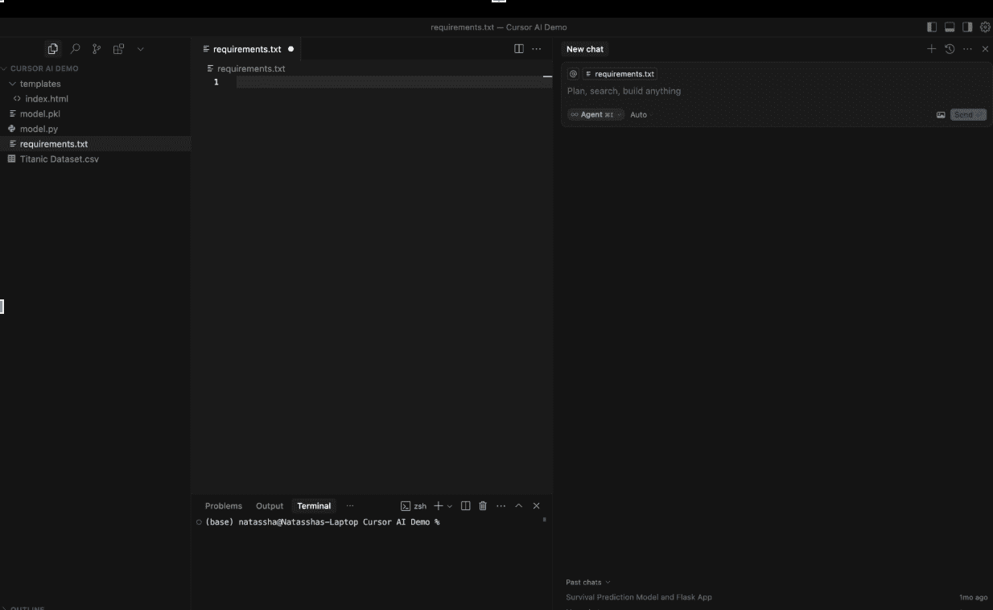
Task: Show chat history with the clock icon
Action: [x=950, y=49]
